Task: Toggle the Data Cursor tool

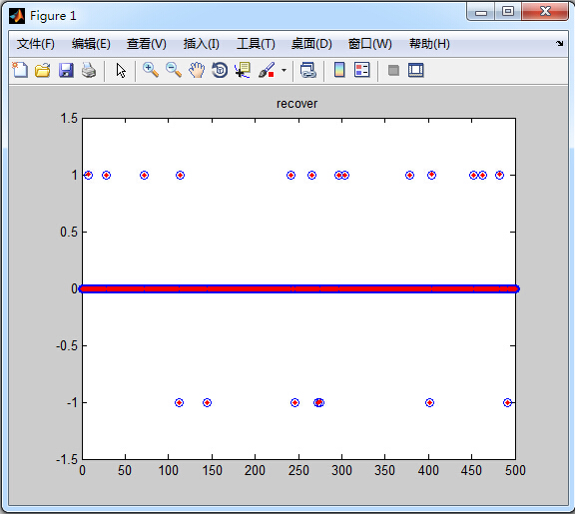Action: [243, 70]
